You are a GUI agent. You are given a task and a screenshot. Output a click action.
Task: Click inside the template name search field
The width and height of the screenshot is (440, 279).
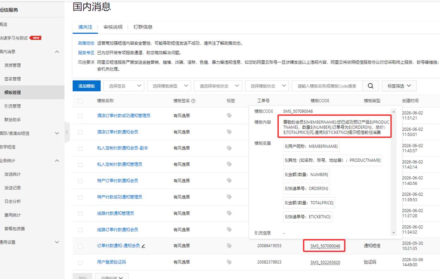click(327, 86)
